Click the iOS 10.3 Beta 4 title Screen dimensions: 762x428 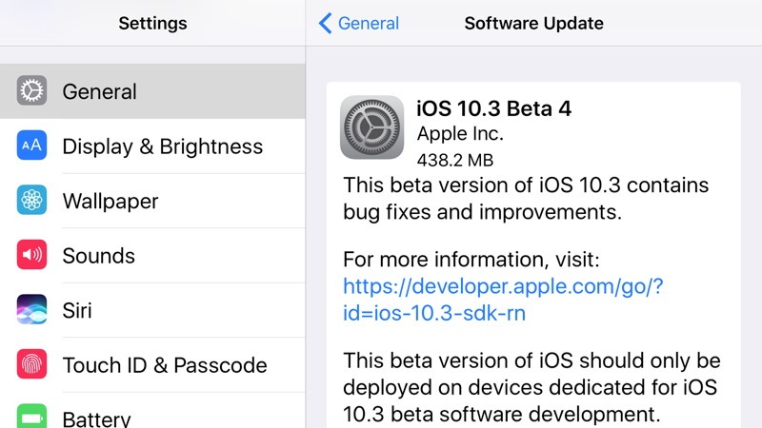tap(493, 108)
